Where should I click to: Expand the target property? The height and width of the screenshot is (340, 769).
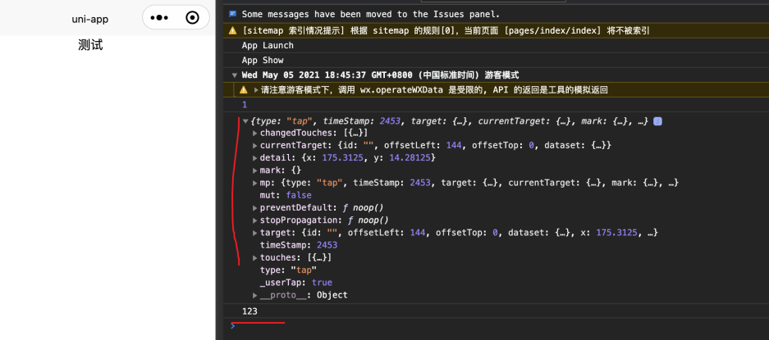point(255,233)
